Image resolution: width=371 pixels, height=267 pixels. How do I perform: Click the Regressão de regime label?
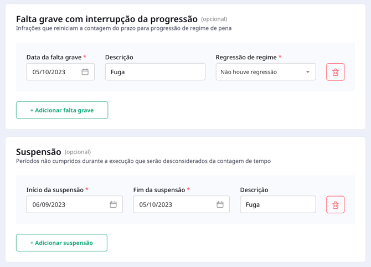point(246,57)
